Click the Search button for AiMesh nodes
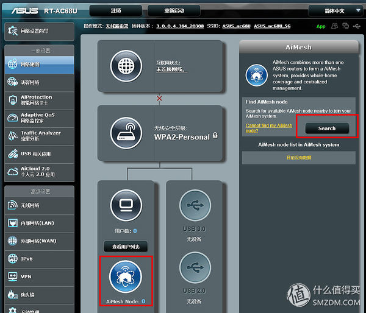 pyautogui.click(x=327, y=128)
